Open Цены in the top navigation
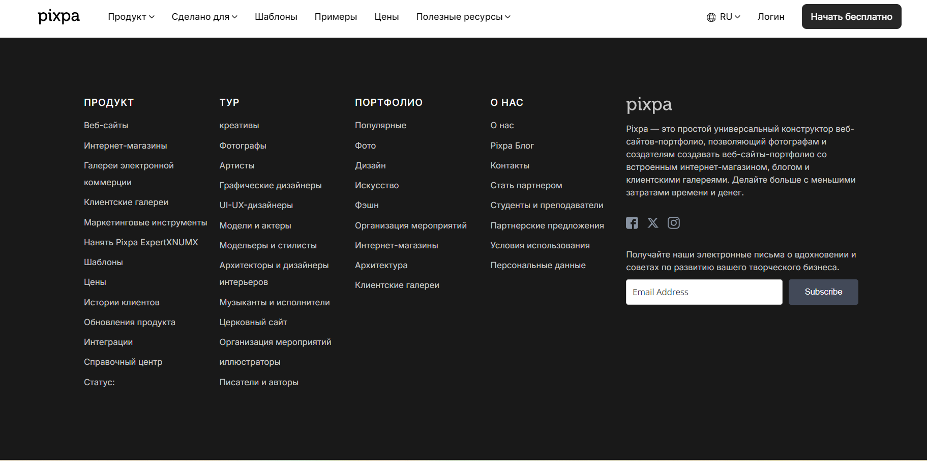 point(386,17)
